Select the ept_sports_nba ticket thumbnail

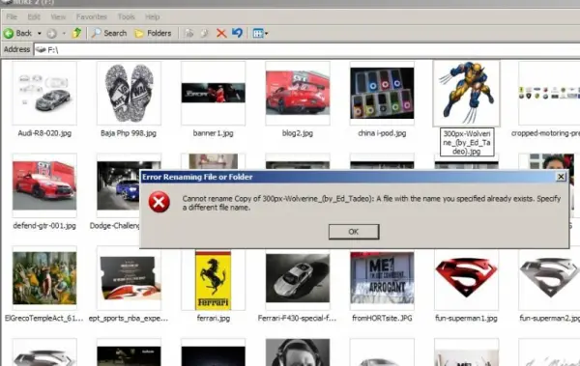129,278
